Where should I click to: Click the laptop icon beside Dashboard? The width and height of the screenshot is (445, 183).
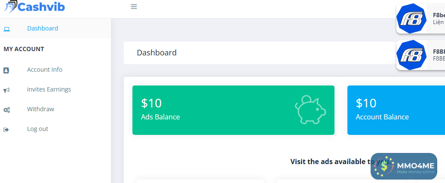pos(6,29)
